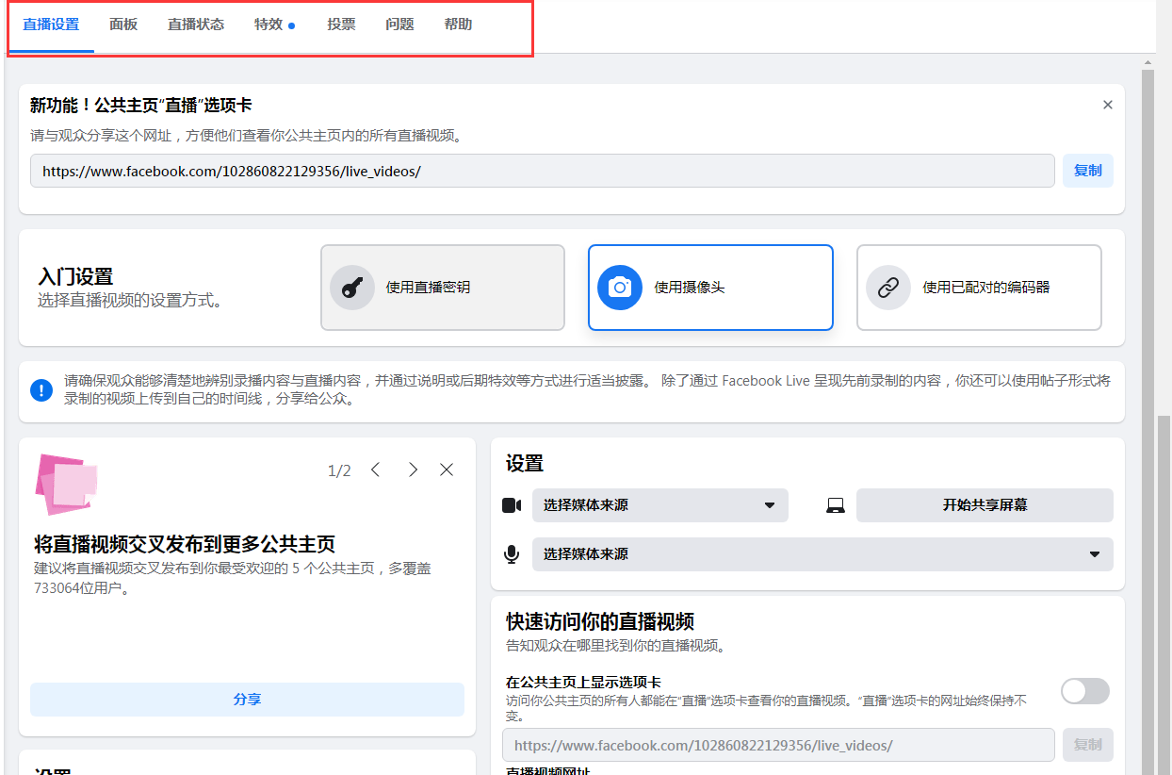Screen dimensions: 1172x775
Task: Click 将直播视频交叉发布到更多公共主页 title
Action: point(185,544)
